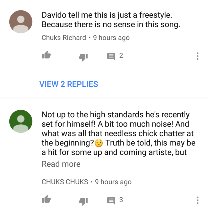Open reply icon on CHUKS CHUKS comment
Viewport: 208px width, 209px height.
111,201
